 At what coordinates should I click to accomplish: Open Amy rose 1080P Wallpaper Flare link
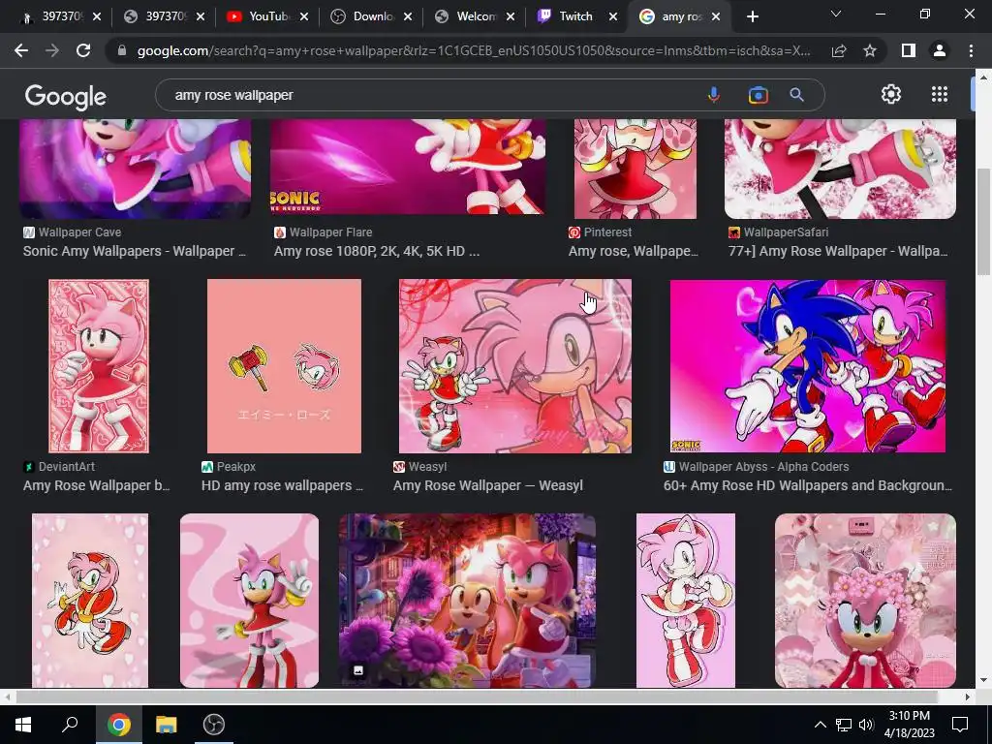pos(377,251)
